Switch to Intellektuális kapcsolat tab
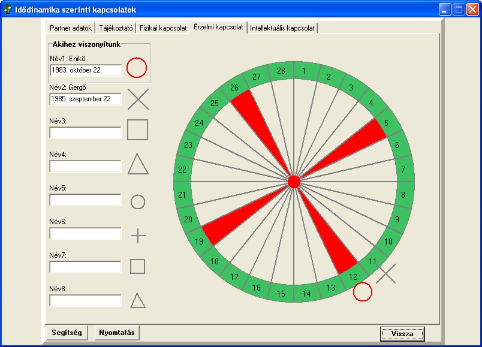This screenshot has height=347, width=482. coord(282,28)
